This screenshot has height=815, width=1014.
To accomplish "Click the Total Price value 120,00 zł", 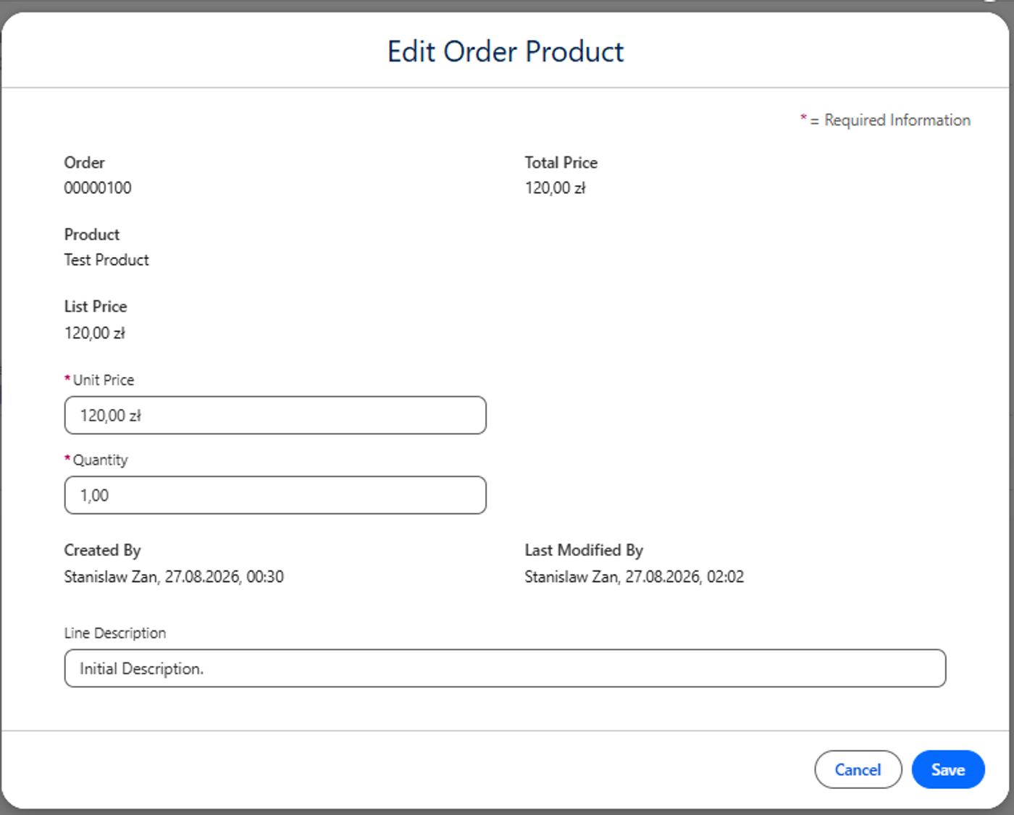I will pyautogui.click(x=556, y=188).
